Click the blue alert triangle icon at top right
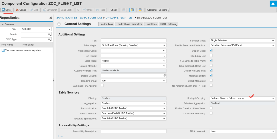277x139 pixels. (272, 3)
